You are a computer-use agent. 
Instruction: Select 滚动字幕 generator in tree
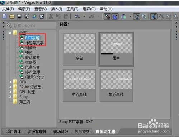point(32,58)
